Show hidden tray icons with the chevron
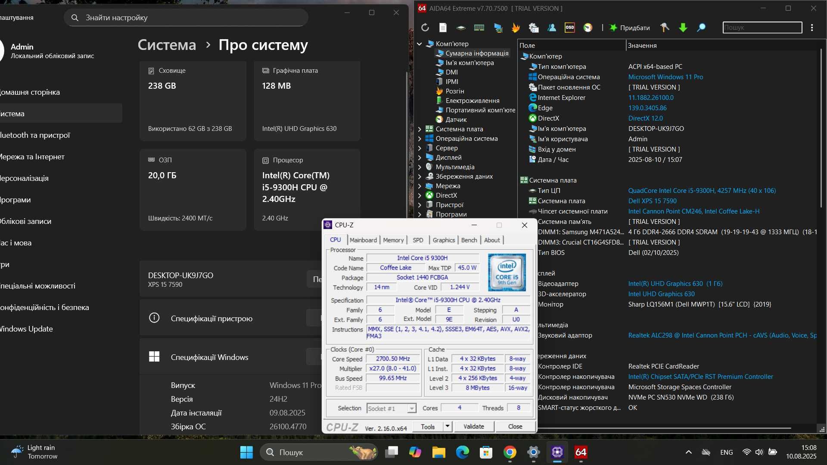Screen dimensions: 827x465 tap(688, 452)
